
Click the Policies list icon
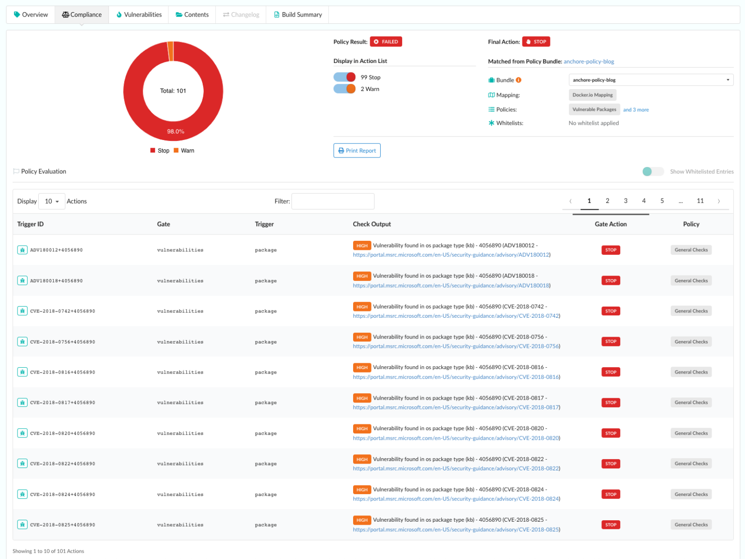click(x=491, y=109)
